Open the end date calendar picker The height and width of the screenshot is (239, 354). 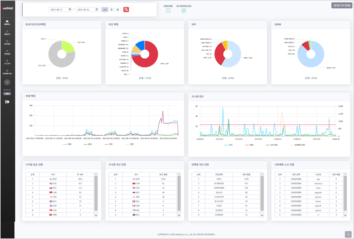tap(97, 9)
